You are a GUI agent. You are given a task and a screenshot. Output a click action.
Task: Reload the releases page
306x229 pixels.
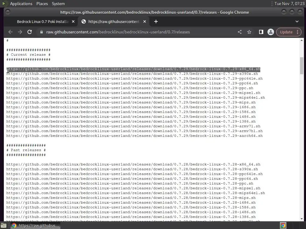[30, 32]
